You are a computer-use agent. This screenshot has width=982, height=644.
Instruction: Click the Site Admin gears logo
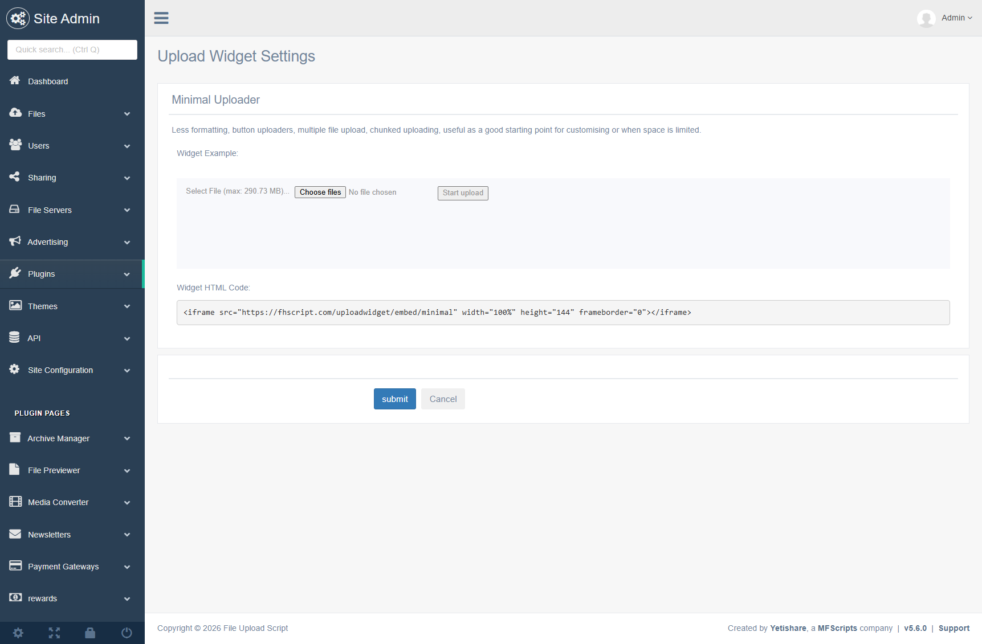point(18,19)
